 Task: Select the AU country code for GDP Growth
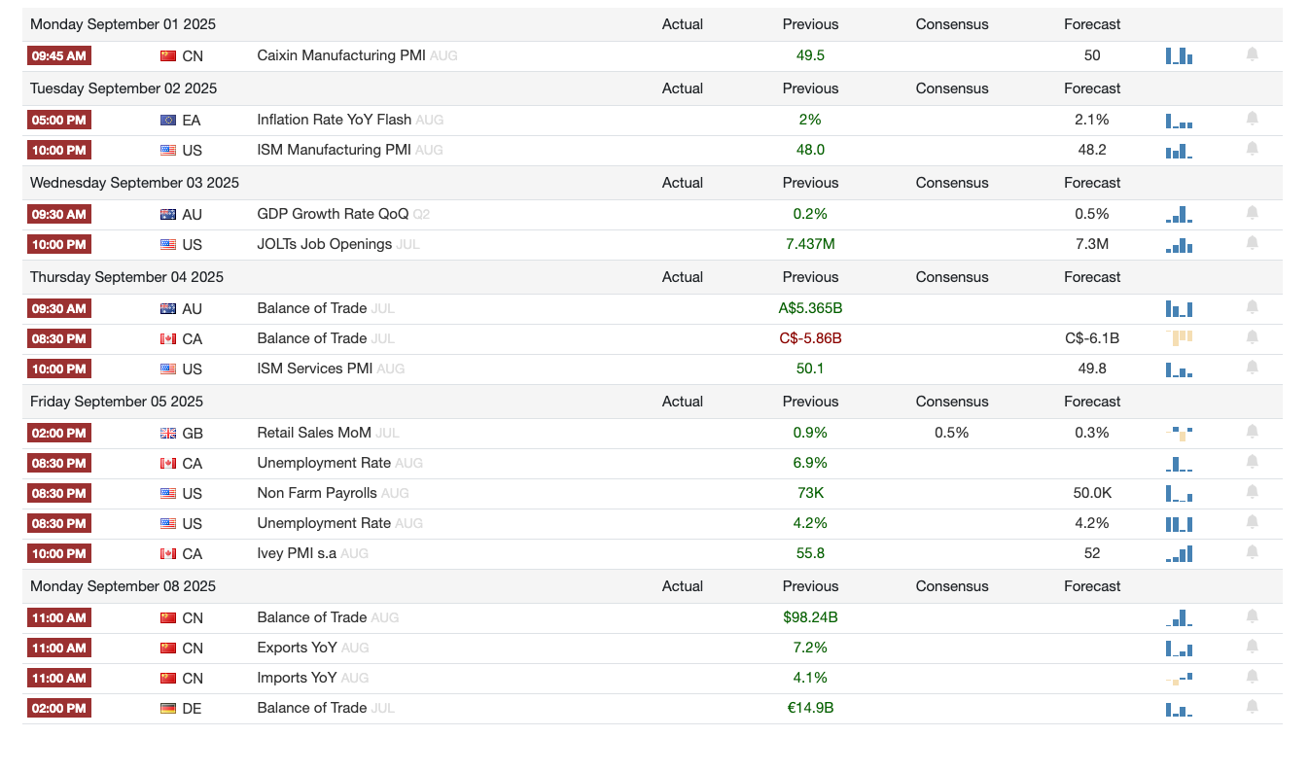193,215
